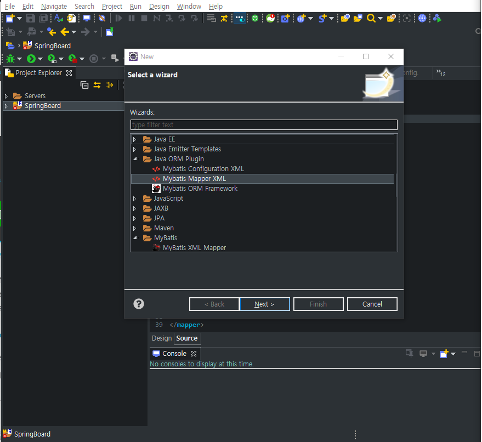Click the Back button in the wizard
Image resolution: width=482 pixels, height=442 pixels.
(214, 304)
